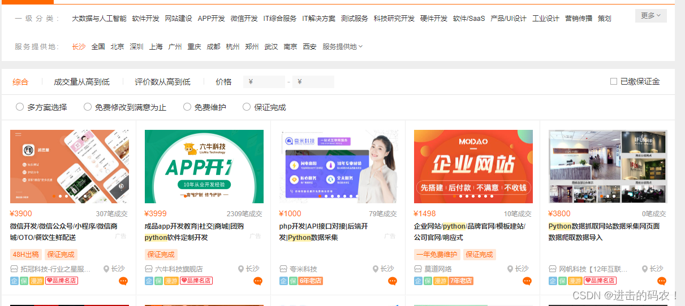Click the ¥1498 price text

click(425, 214)
